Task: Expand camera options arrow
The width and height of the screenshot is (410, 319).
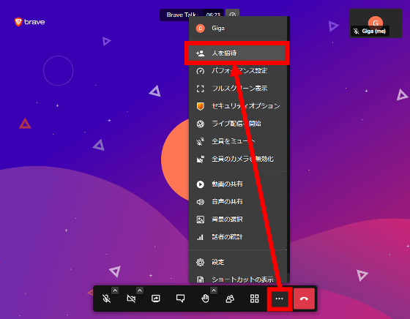Action: click(x=140, y=290)
